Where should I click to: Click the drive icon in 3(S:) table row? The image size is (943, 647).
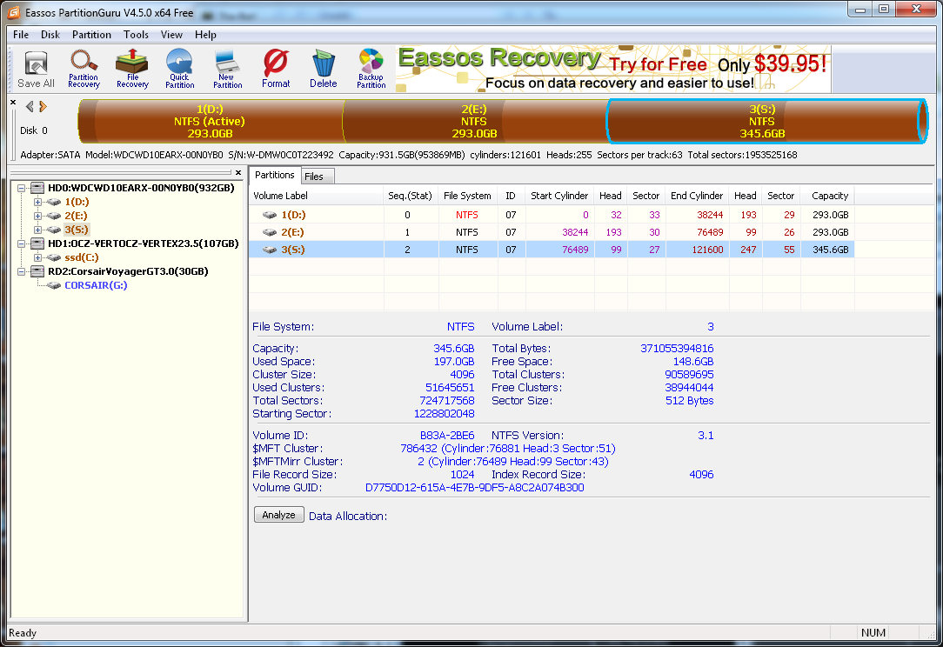pyautogui.click(x=270, y=250)
